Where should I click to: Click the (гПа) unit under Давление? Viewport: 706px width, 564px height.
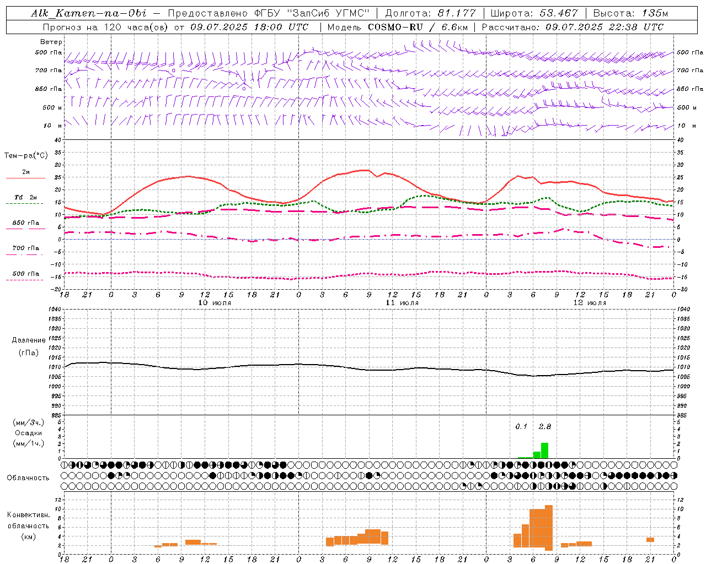click(x=29, y=352)
